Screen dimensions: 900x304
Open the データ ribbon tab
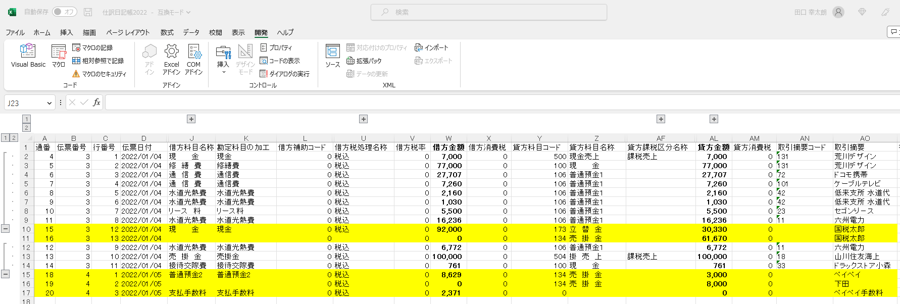pyautogui.click(x=191, y=32)
